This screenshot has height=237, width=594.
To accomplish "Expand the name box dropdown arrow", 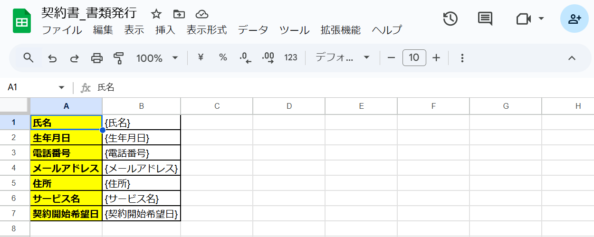I will tap(61, 87).
